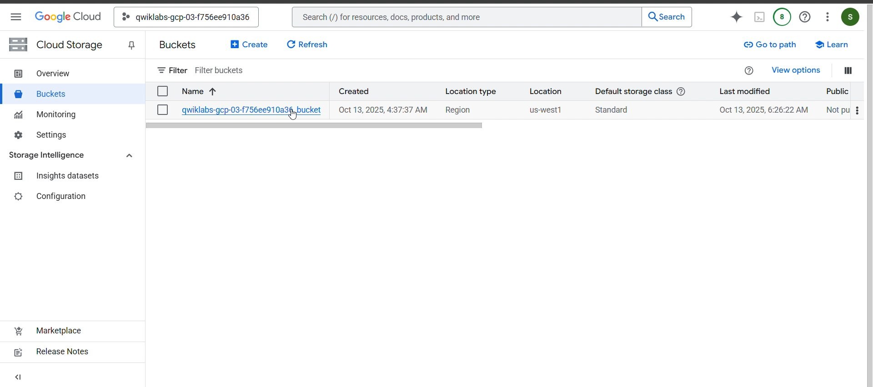Open filter help question mark icon
Screen dimensions: 873x387
point(749,70)
